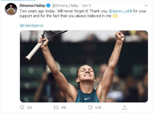The width and height of the screenshot is (155, 113).
Task: Click the 396 retweets count
Action: [64, 107]
